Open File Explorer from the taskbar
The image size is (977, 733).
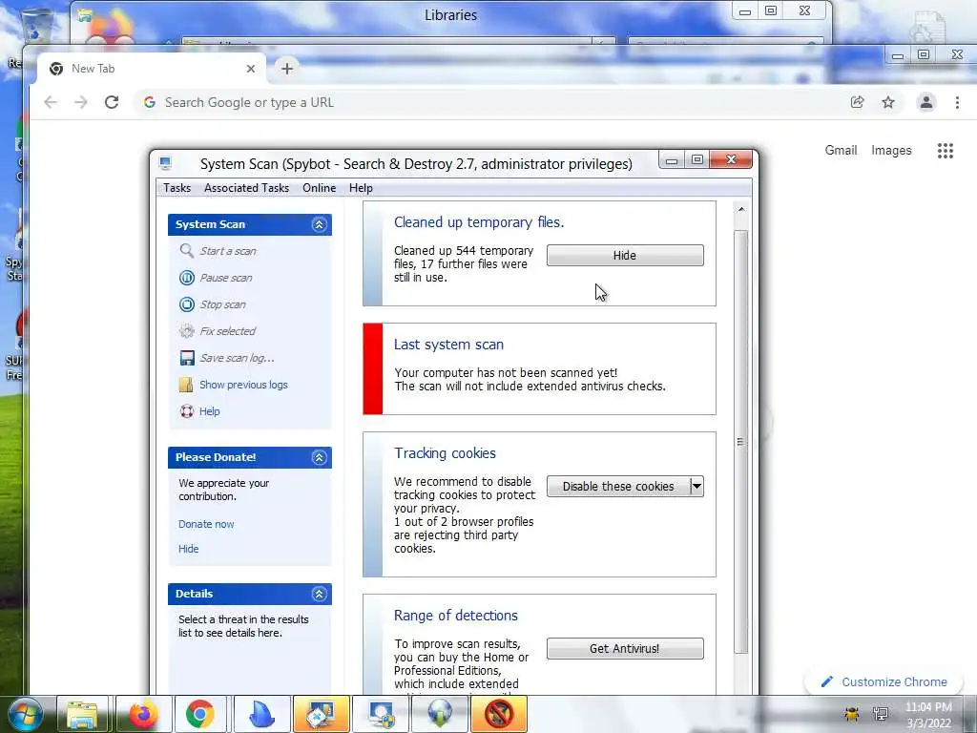[x=82, y=714]
